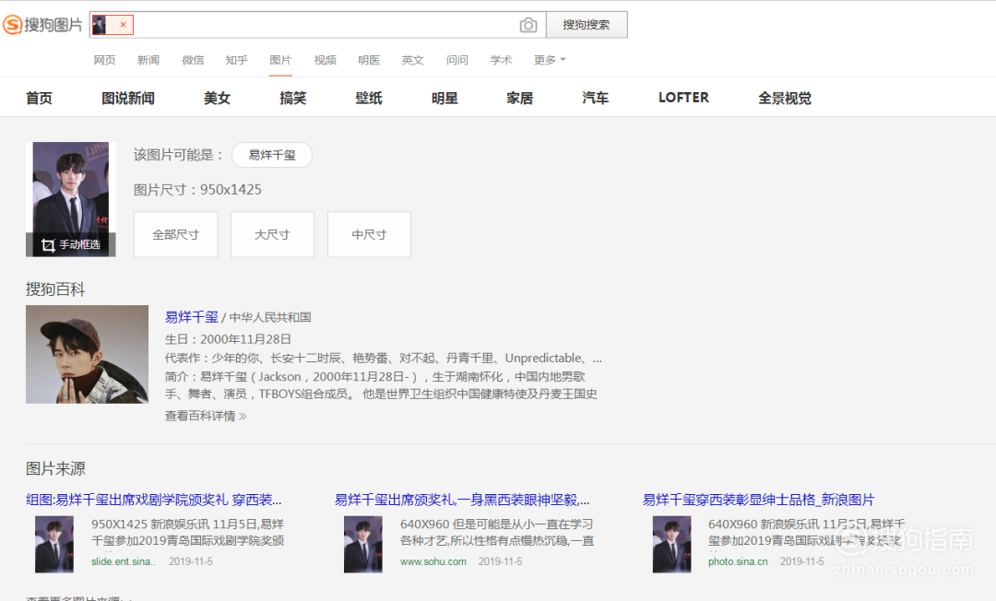The height and width of the screenshot is (601, 996).
Task: Switch to the 知乎 tab
Action: point(236,60)
